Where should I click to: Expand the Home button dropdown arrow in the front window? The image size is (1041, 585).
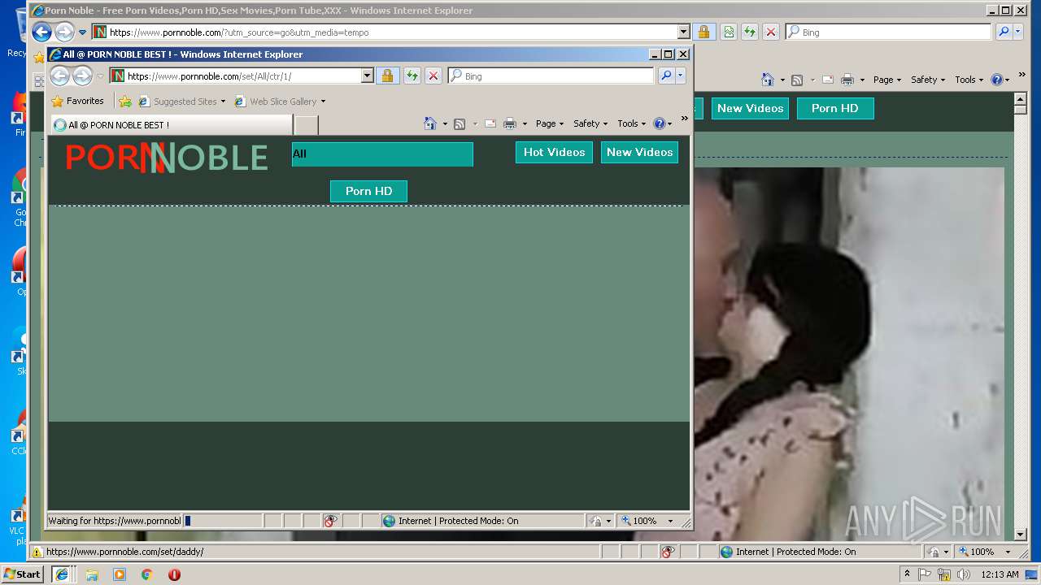click(445, 124)
